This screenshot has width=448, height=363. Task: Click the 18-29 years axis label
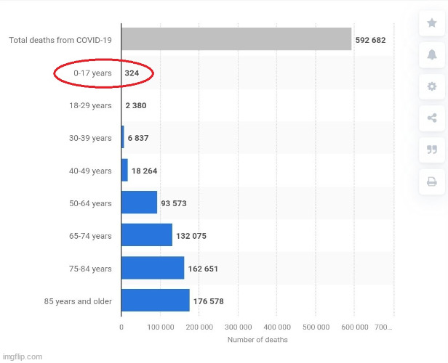tap(89, 105)
